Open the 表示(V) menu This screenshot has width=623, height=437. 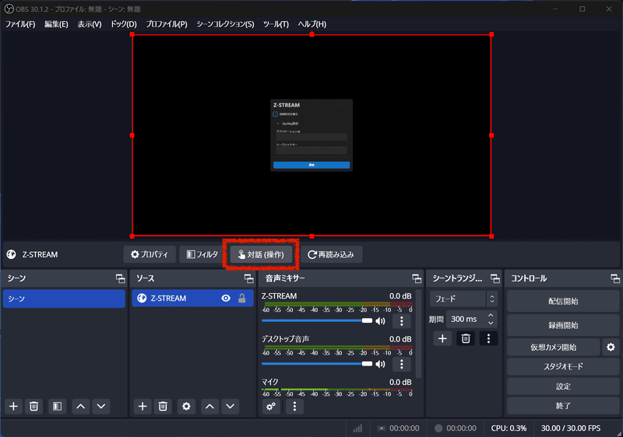coord(90,24)
